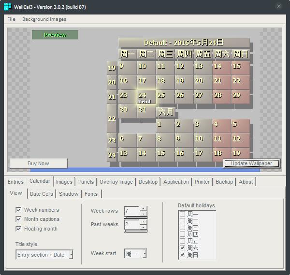
Task: Increase Past weeks with up arrow
Action: pyautogui.click(x=143, y=222)
